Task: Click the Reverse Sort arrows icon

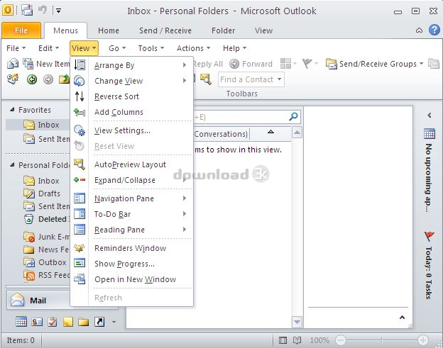Action: (x=80, y=96)
